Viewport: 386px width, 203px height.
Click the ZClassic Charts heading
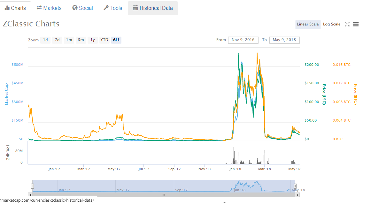point(31,24)
